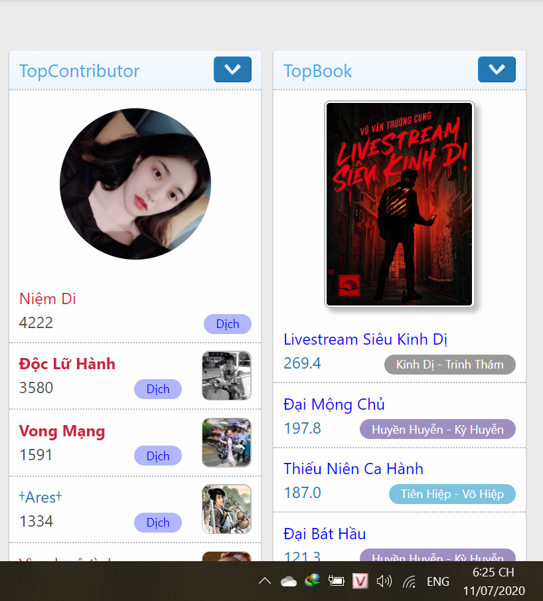Click the colorful download manager tray icon
The width and height of the screenshot is (543, 601).
click(312, 581)
